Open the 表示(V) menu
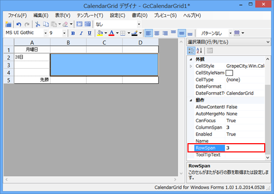Viewport: 274px width, 194px height. click(63, 15)
